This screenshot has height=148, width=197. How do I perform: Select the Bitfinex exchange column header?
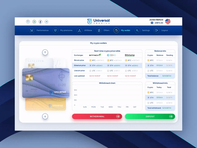(95, 55)
